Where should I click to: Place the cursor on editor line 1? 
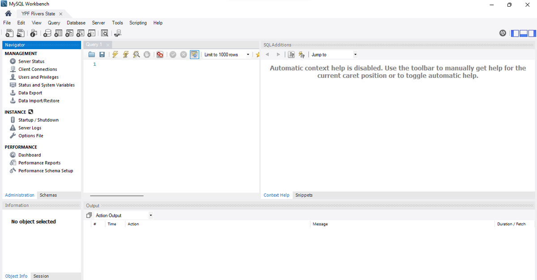(x=178, y=64)
